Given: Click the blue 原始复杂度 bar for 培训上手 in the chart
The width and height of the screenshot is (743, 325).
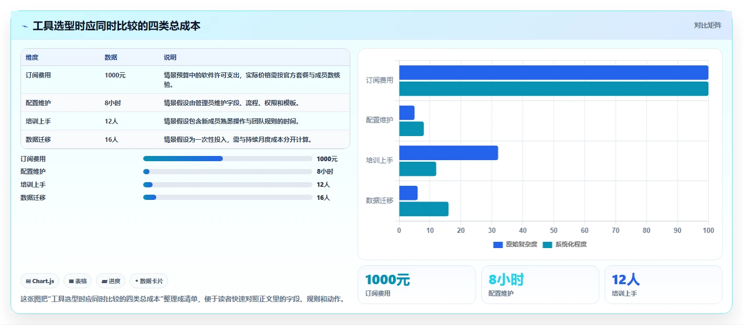Looking at the screenshot, I should pos(448,153).
